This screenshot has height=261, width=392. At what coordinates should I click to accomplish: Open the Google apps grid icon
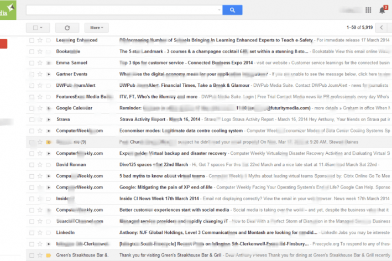[368, 10]
